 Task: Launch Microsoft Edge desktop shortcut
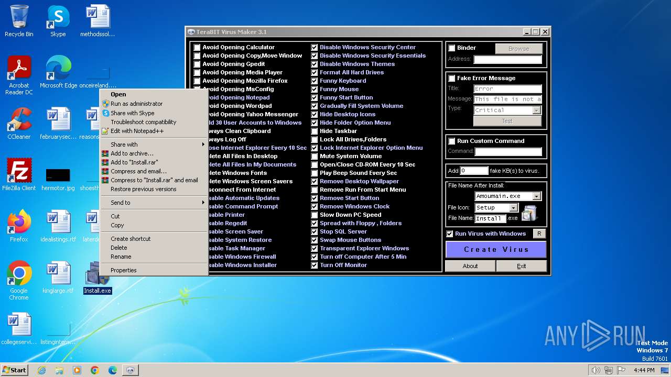click(x=58, y=72)
